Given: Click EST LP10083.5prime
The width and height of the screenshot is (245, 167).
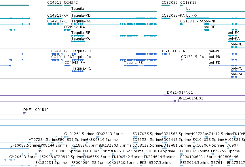Looking at the screenshot, I should click(x=25, y=145).
